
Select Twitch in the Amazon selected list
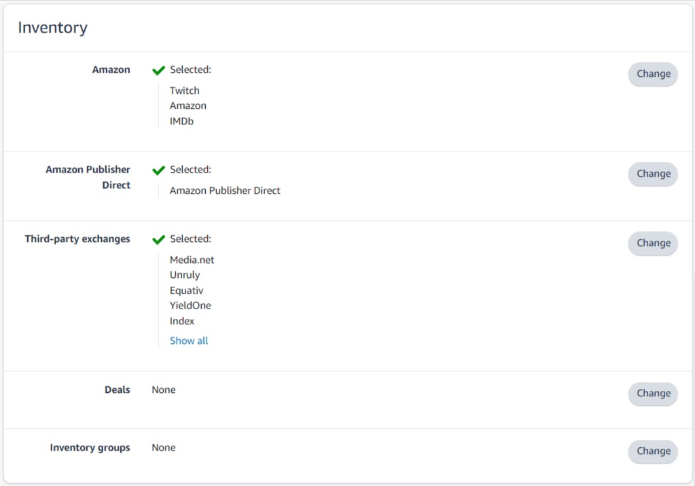(185, 90)
